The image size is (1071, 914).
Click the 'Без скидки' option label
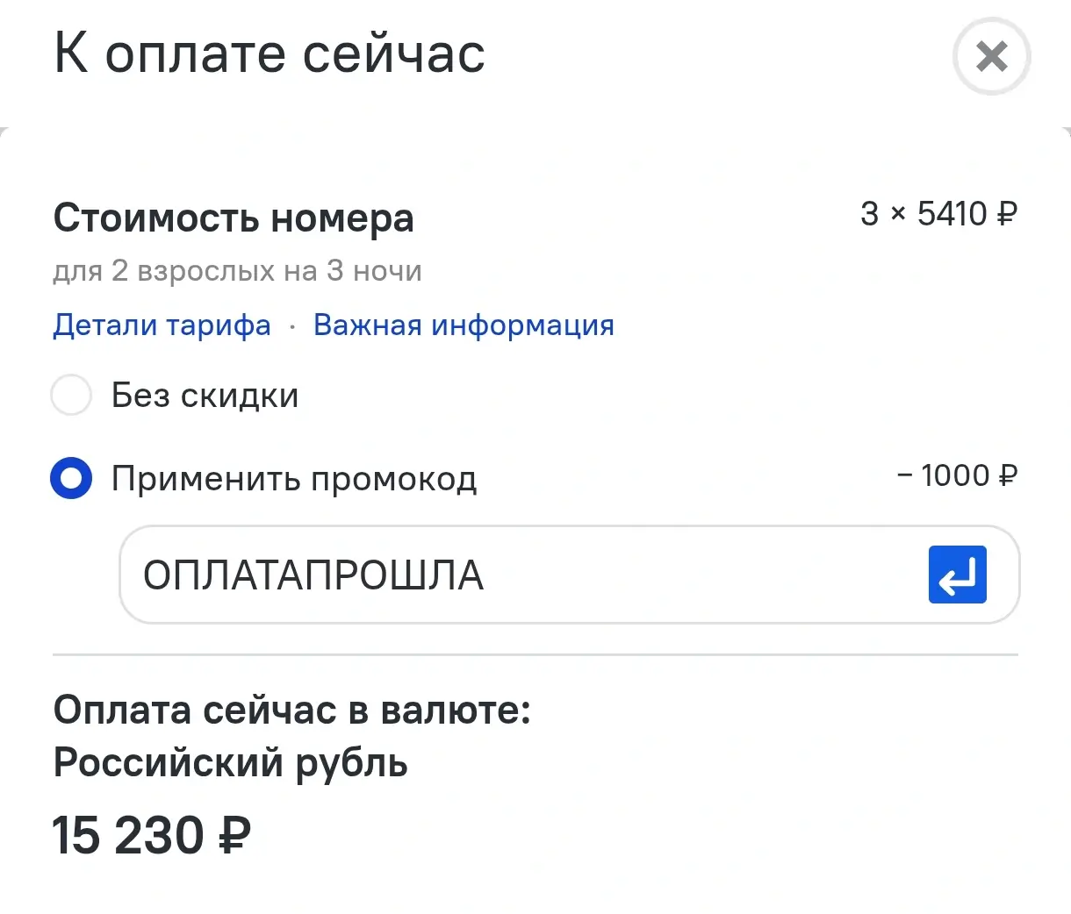click(x=205, y=396)
